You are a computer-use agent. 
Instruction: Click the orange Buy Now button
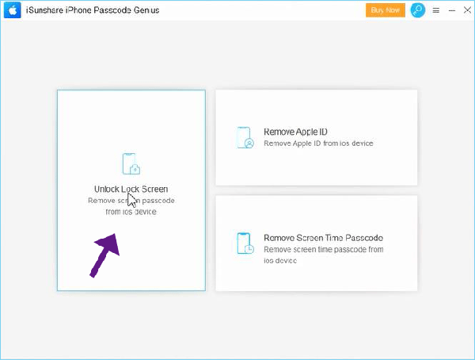point(386,10)
